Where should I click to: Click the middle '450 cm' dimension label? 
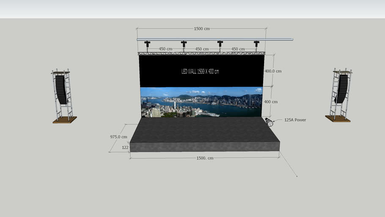pyautogui.click(x=202, y=49)
